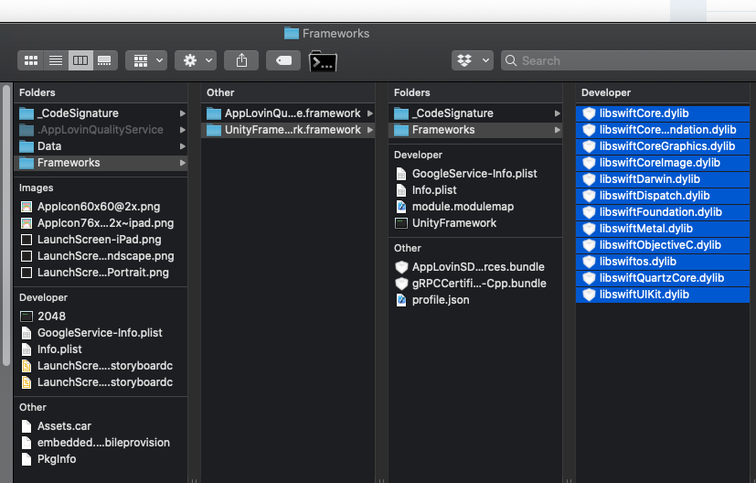This screenshot has height=483, width=756.
Task: Select _CodeSignature in third column
Action: [475, 113]
